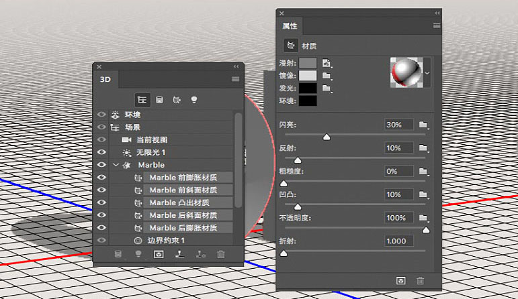The width and height of the screenshot is (518, 299).
Task: Click the bump (凹凸) texture folder icon
Action: (423, 194)
